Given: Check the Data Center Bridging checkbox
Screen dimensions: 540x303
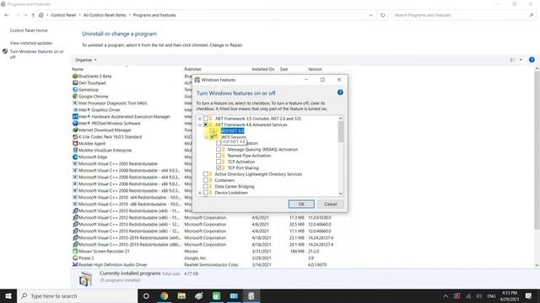Looking at the screenshot, I should pos(206,187).
